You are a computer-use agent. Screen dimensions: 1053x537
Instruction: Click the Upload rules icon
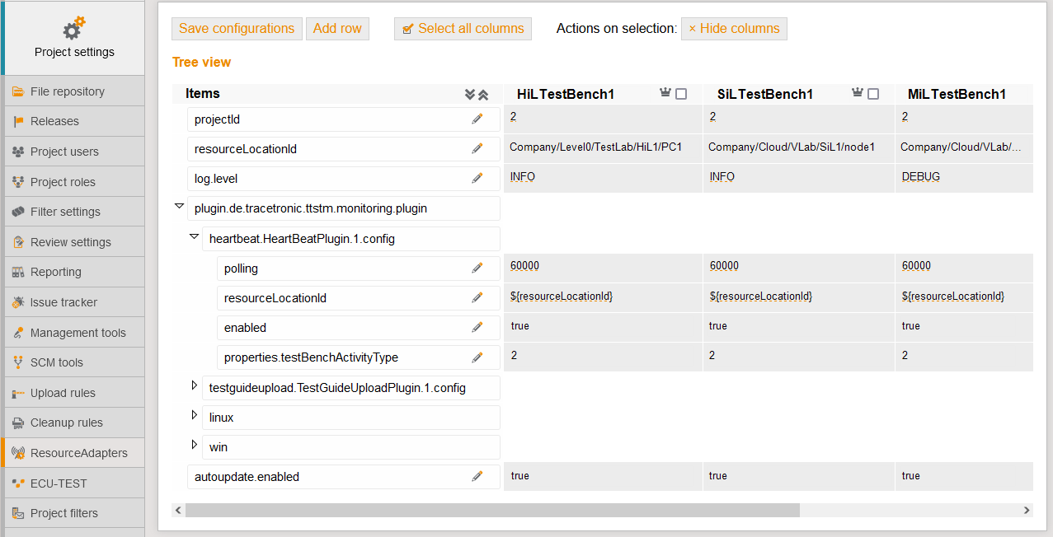click(18, 392)
